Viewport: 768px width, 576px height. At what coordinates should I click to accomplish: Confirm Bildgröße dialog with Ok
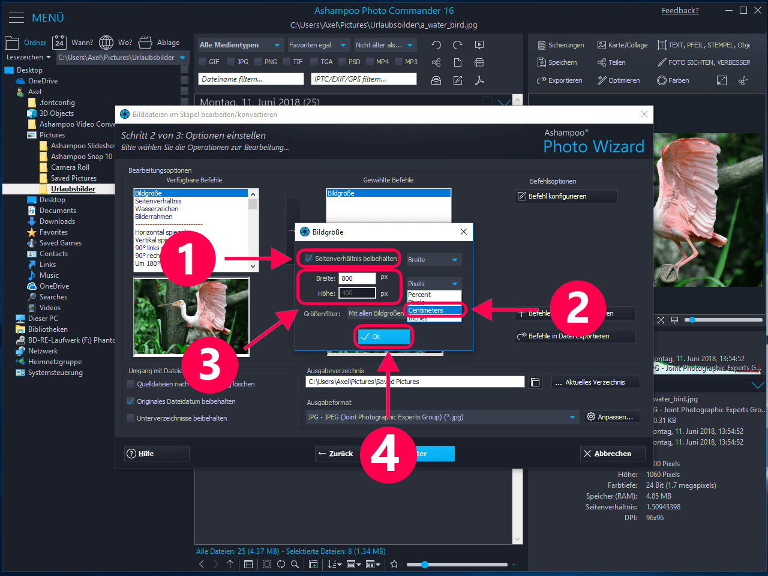click(x=384, y=337)
